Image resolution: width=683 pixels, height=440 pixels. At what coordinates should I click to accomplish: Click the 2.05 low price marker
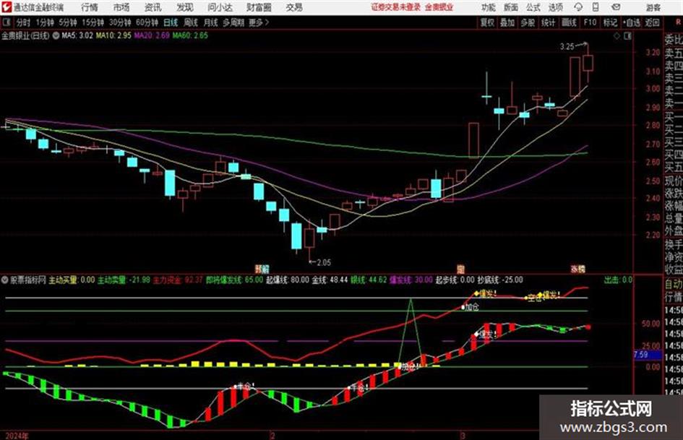tap(324, 263)
